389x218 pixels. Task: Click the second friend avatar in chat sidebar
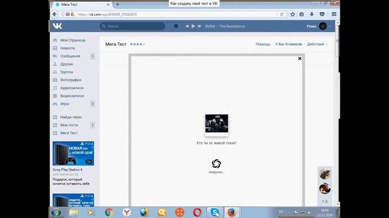point(325,188)
